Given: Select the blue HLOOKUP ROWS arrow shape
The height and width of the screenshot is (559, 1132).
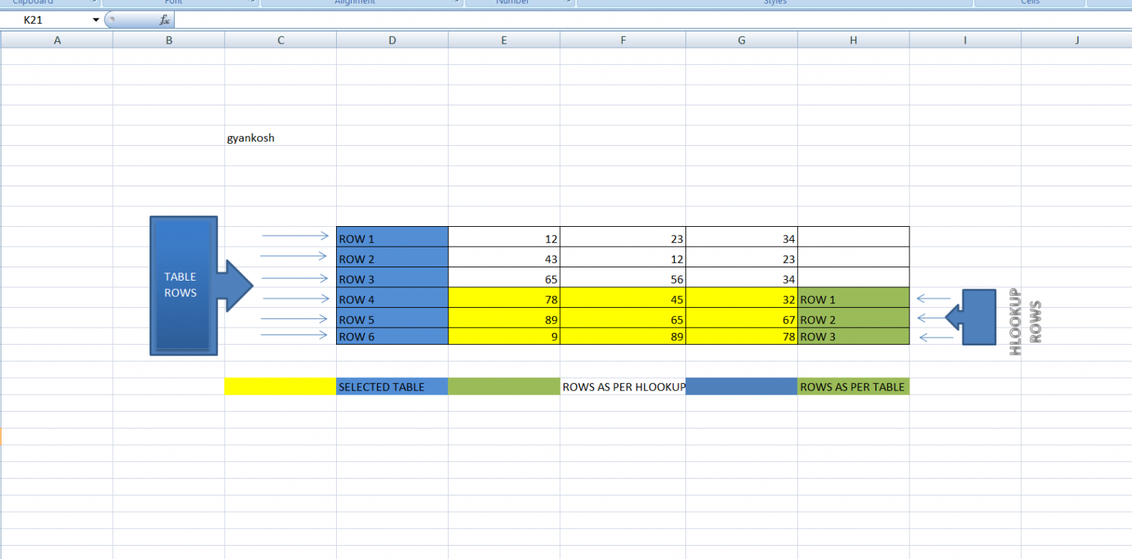Looking at the screenshot, I should click(x=979, y=318).
